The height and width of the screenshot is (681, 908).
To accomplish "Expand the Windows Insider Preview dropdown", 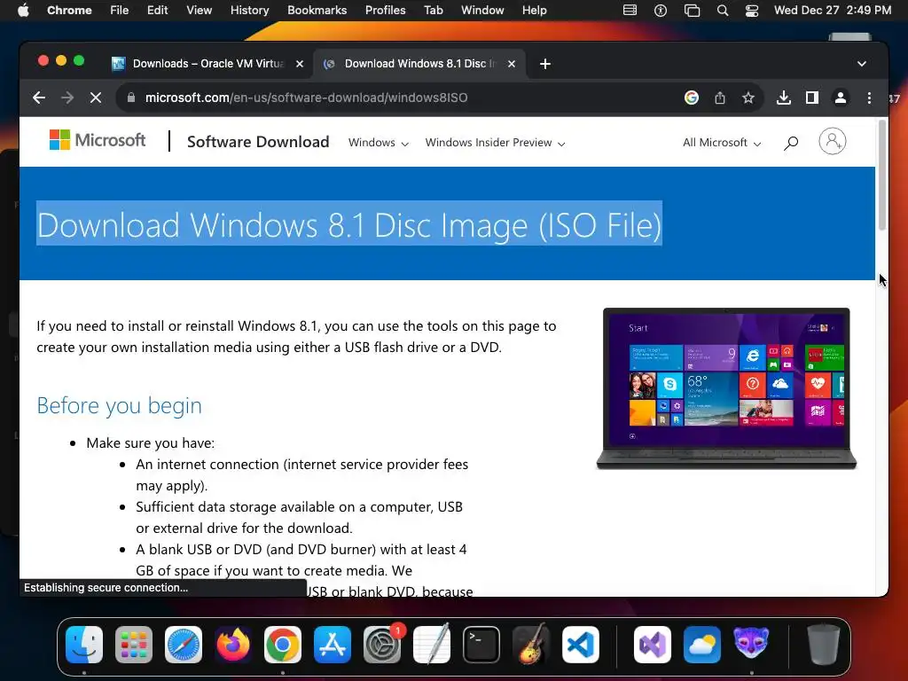I will pos(495,143).
